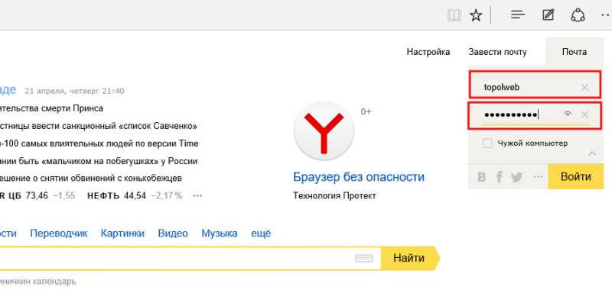Log in with Facebook icon
612x293 pixels.
point(500,178)
